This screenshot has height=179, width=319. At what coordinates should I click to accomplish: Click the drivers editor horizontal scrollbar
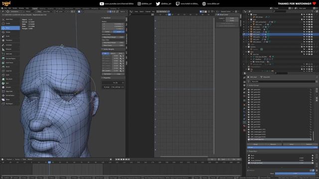pos(184,157)
